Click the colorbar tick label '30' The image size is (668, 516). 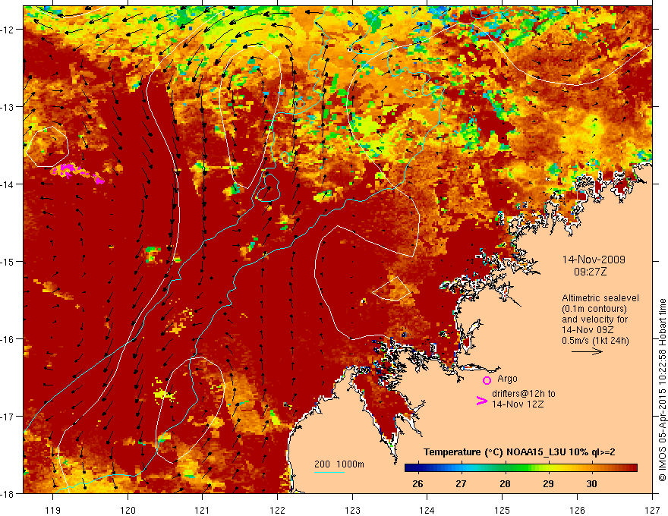pos(591,484)
